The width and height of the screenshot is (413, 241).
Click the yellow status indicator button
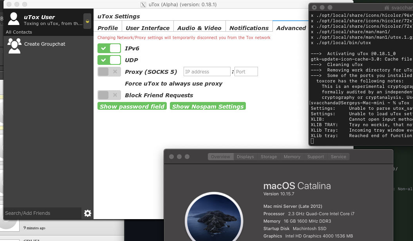point(87,21)
